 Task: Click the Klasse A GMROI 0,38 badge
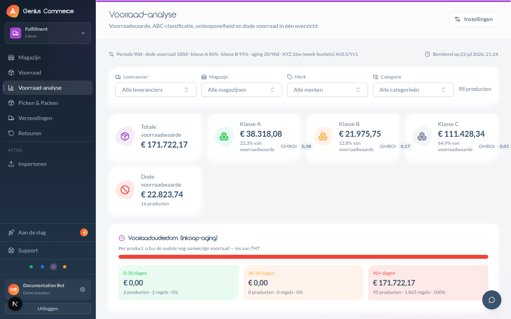[x=306, y=146]
